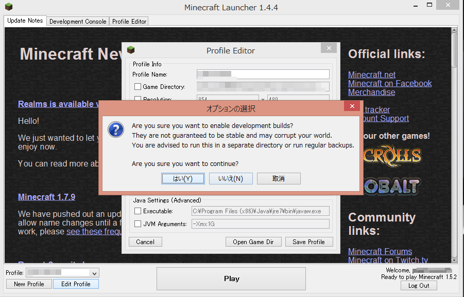
Task: Click 'Ready to play Minecraft 1.5.2' status text
Action: point(419,277)
